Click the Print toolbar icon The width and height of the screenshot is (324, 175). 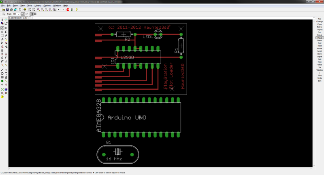tap(11, 10)
